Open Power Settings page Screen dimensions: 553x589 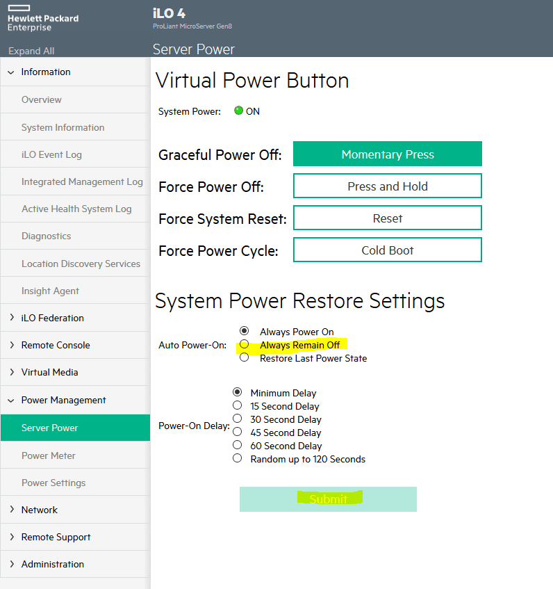[x=75, y=483]
